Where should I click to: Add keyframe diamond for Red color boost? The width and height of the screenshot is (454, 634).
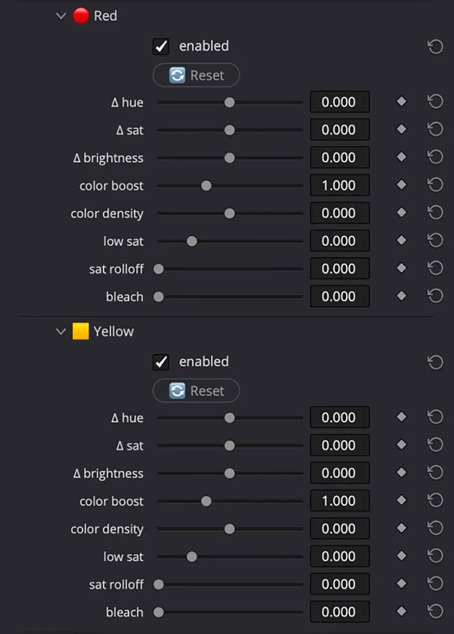pyautogui.click(x=401, y=185)
